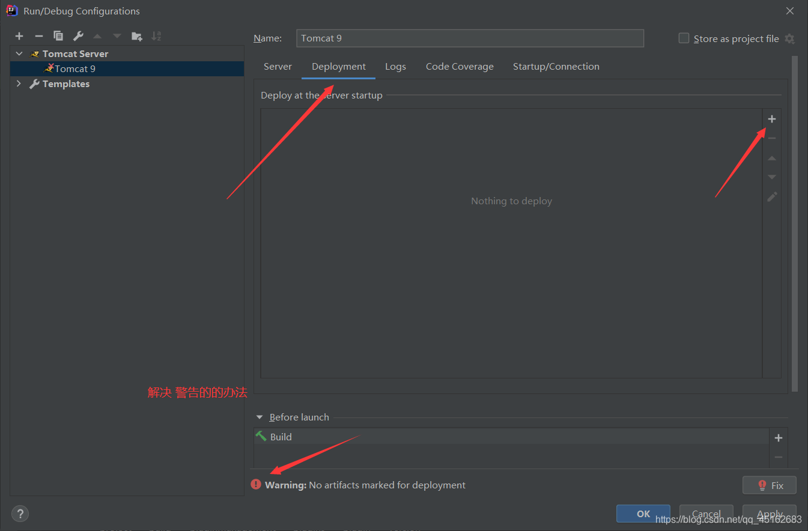Viewport: 808px width, 531px height.
Task: Sort configurations alphabetically
Action: click(x=156, y=36)
